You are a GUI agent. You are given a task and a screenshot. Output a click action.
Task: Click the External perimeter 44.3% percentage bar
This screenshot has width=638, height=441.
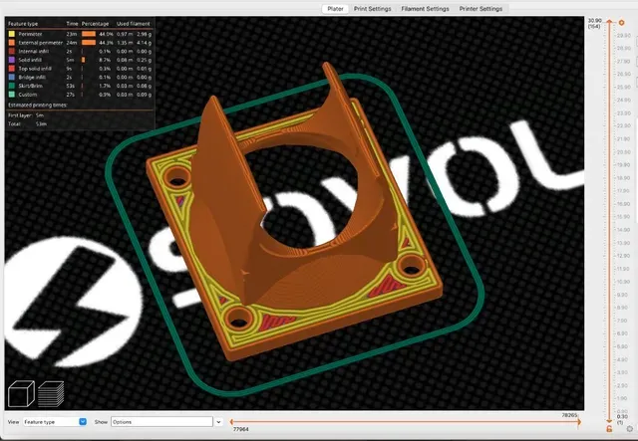pyautogui.click(x=89, y=43)
